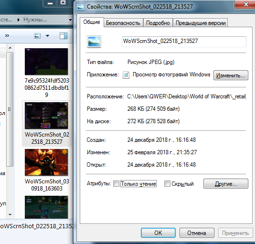Confirm with the OK button
The width and height of the screenshot is (255, 244).
point(158,233)
